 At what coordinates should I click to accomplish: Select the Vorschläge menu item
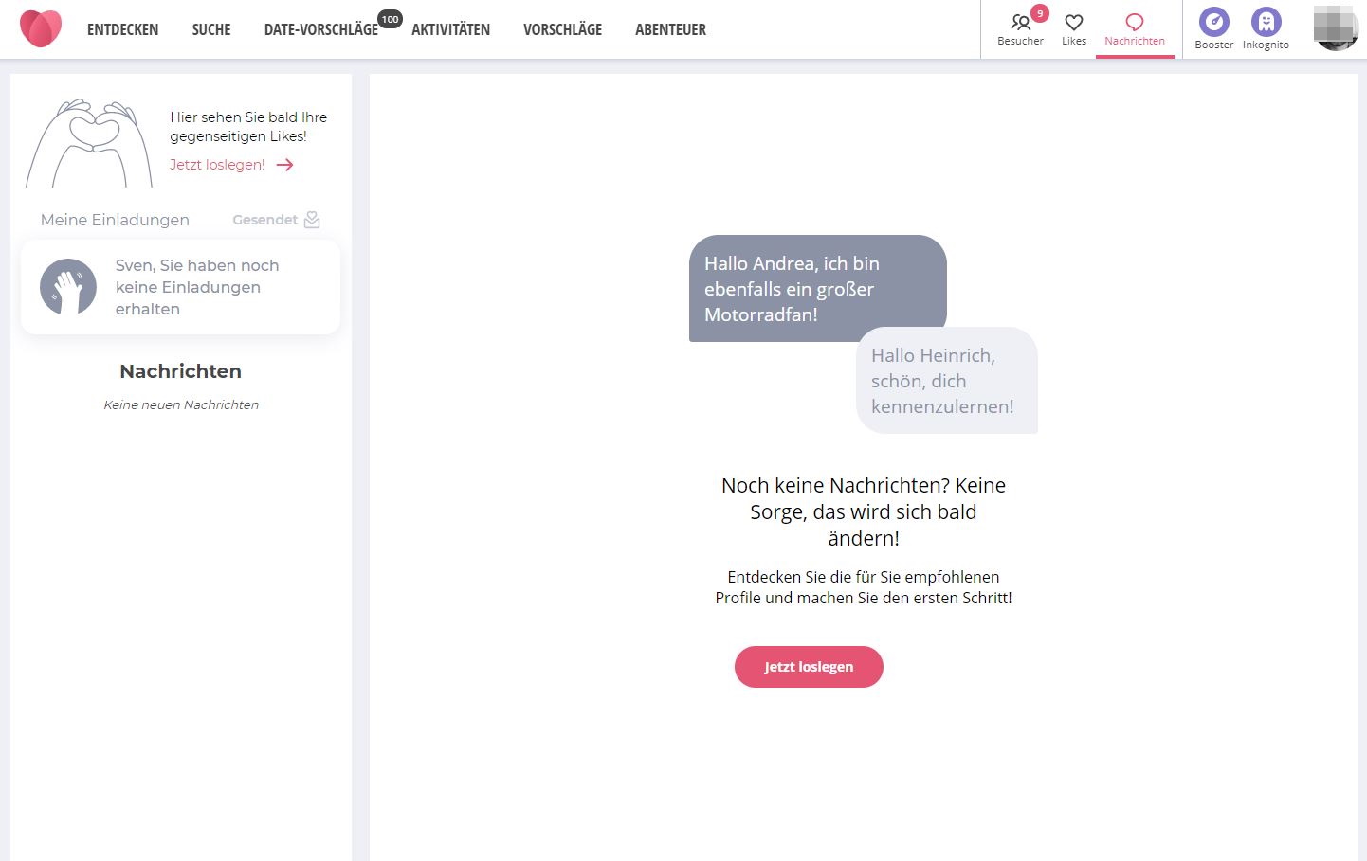click(562, 29)
